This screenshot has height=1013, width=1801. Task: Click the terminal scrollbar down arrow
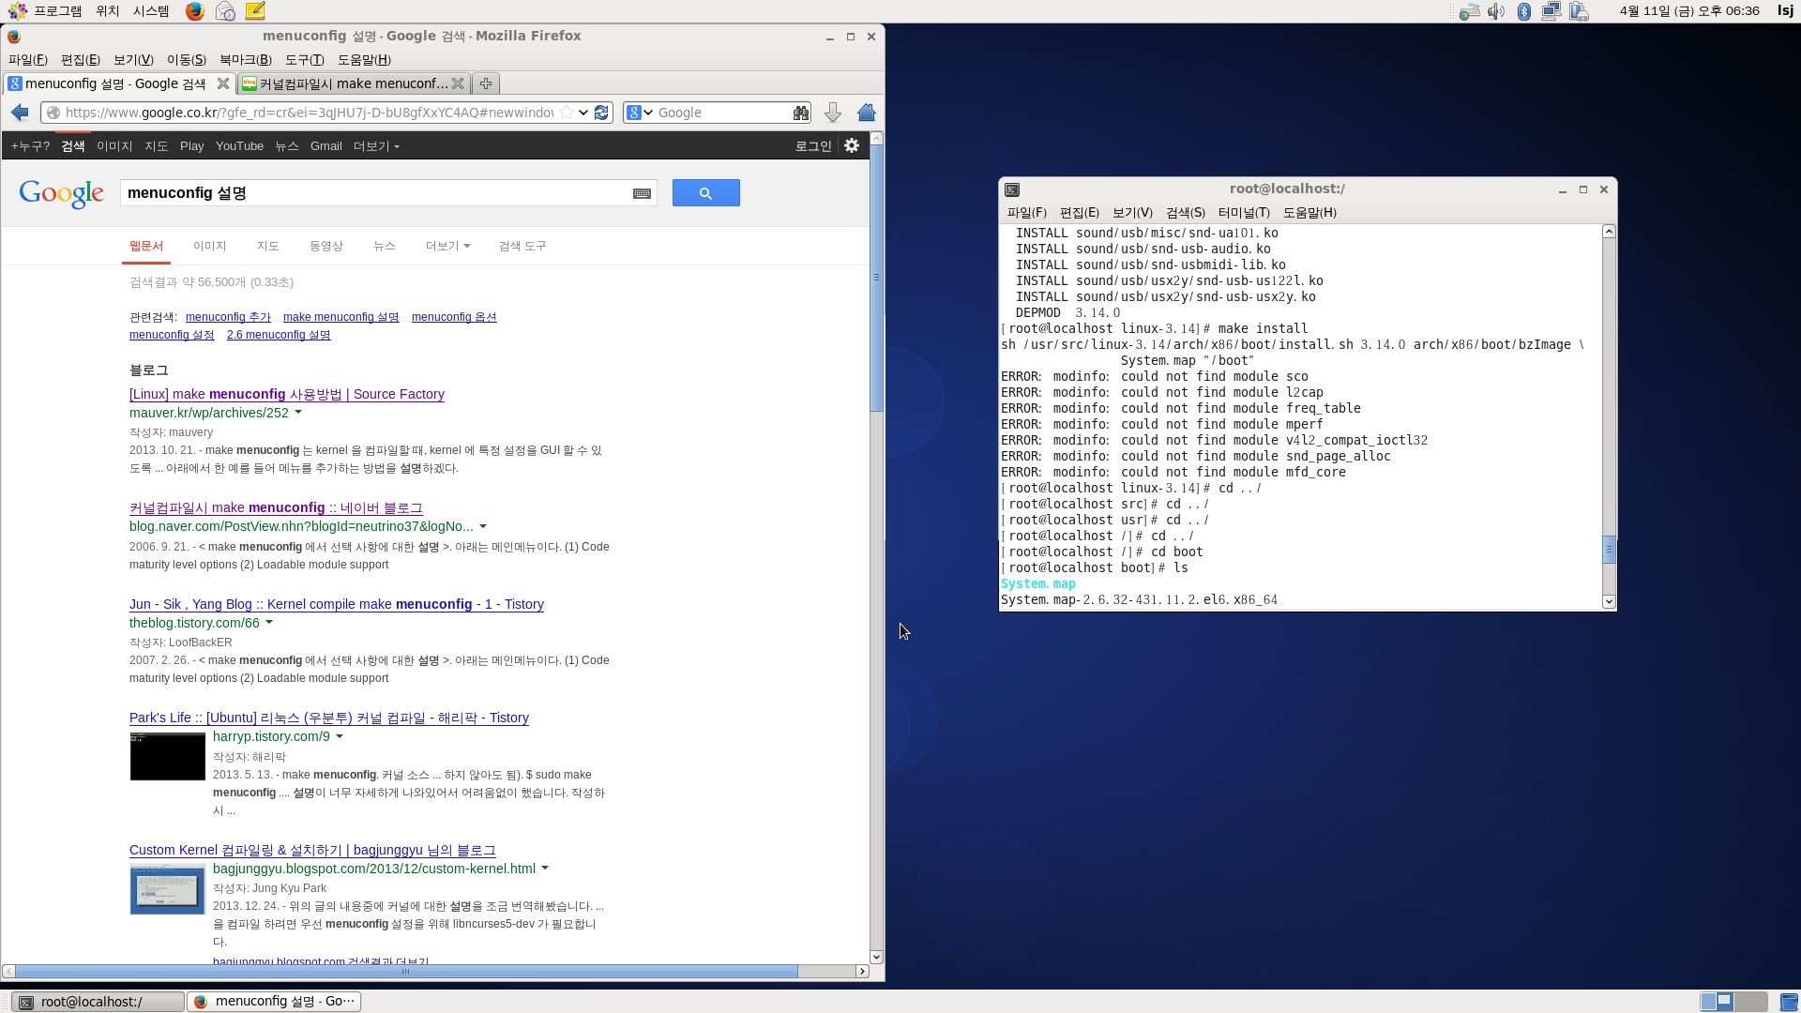point(1609,602)
